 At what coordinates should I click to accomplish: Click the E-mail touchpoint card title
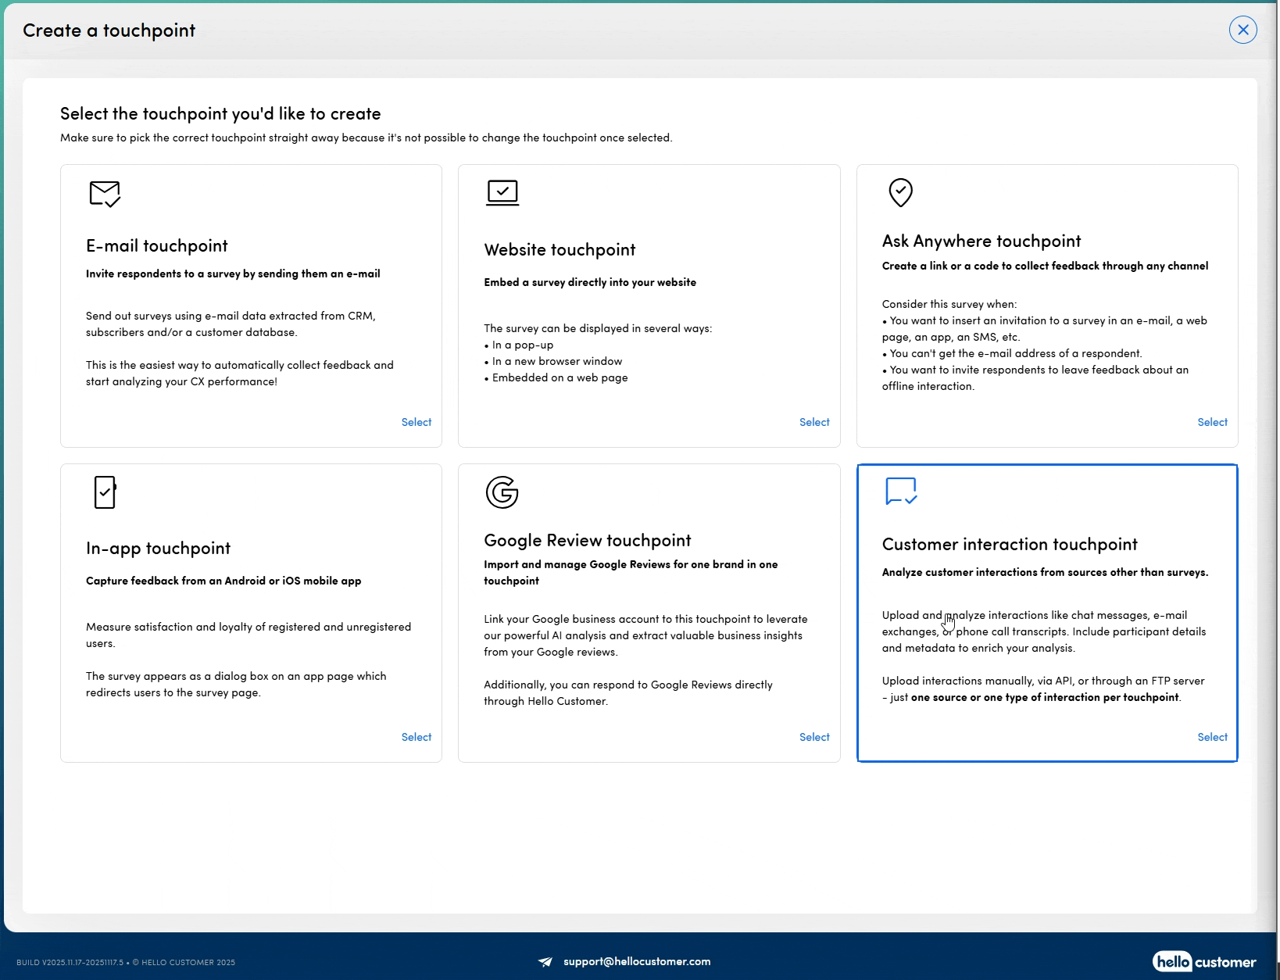(x=157, y=246)
